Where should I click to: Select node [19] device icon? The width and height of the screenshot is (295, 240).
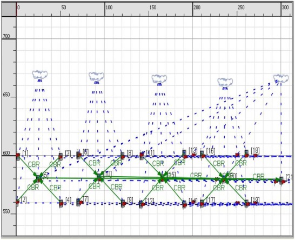(247, 203)
